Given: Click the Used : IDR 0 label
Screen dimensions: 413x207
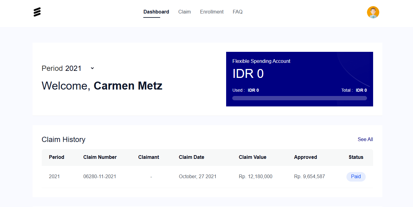Looking at the screenshot, I should [245, 90].
